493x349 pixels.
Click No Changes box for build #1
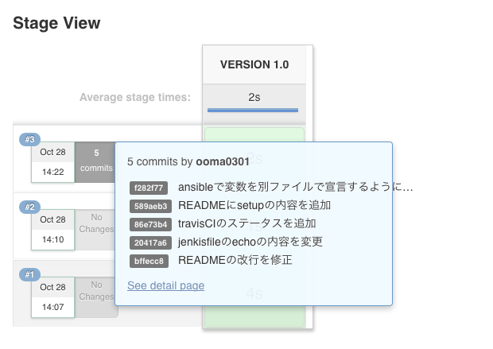(x=96, y=297)
